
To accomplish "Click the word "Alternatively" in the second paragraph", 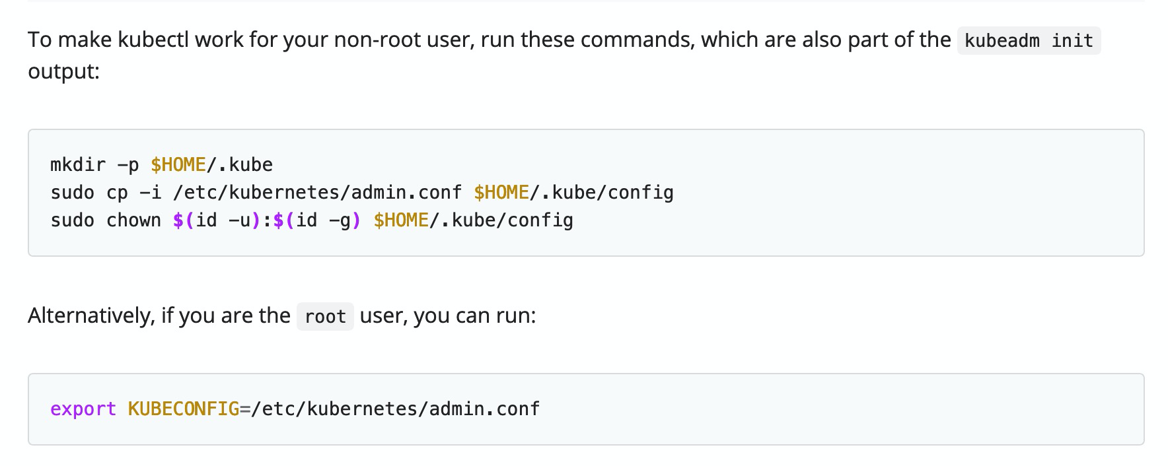I will point(91,316).
